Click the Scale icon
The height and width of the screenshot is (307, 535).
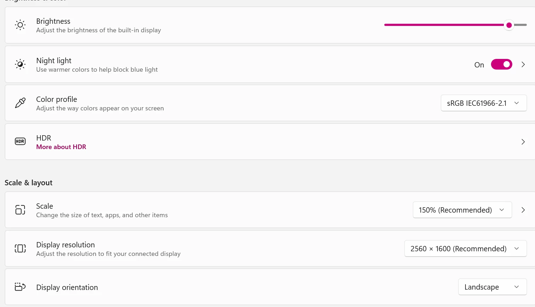(20, 210)
